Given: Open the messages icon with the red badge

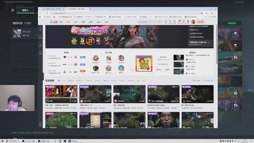Looking at the screenshot, I should click(179, 22).
